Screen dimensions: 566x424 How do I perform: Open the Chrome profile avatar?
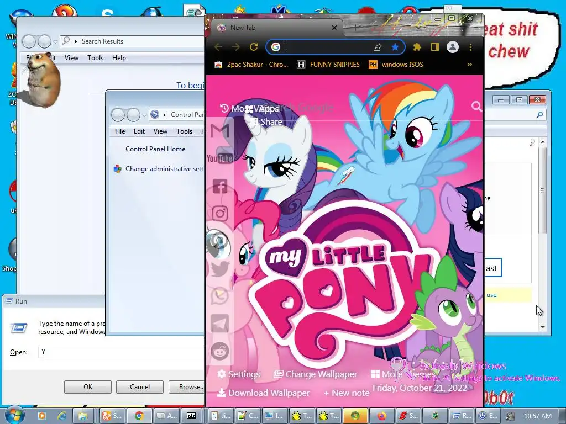click(452, 47)
